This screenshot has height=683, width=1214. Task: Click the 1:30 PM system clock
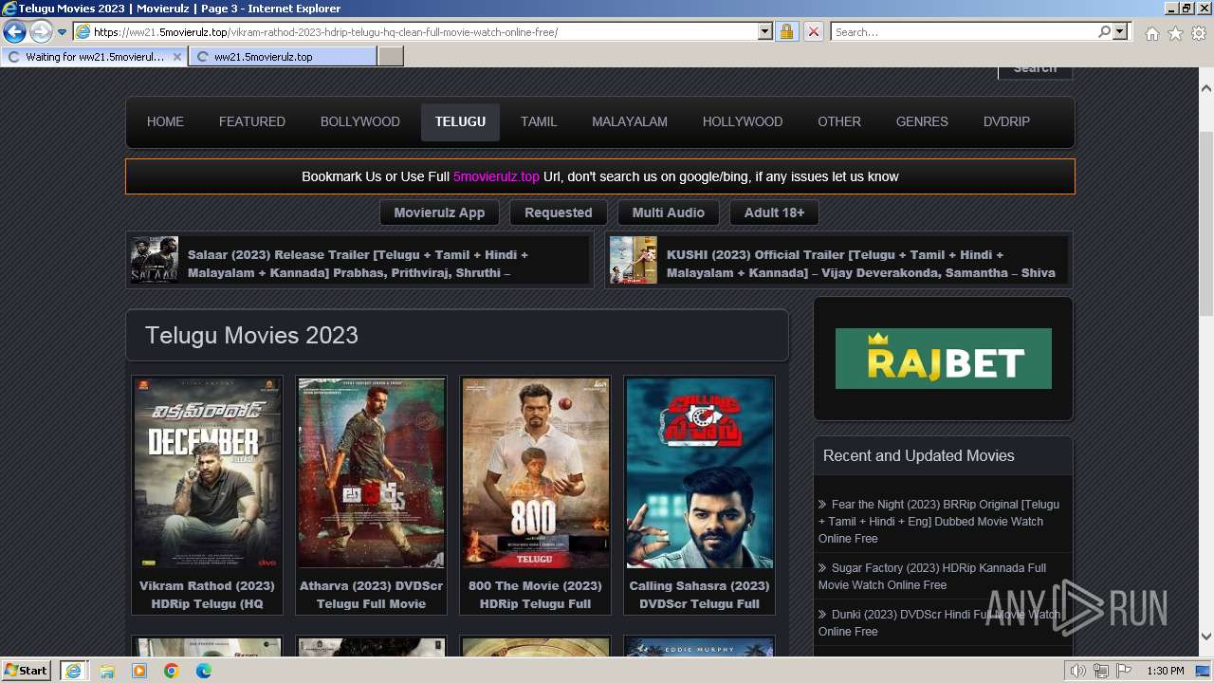click(1165, 671)
